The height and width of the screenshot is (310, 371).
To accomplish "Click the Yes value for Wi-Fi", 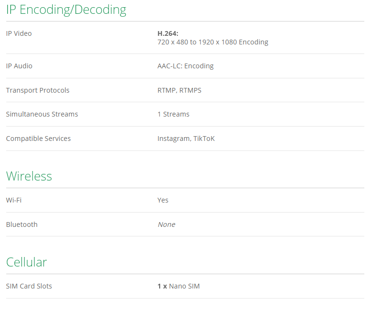I will pyautogui.click(x=163, y=200).
